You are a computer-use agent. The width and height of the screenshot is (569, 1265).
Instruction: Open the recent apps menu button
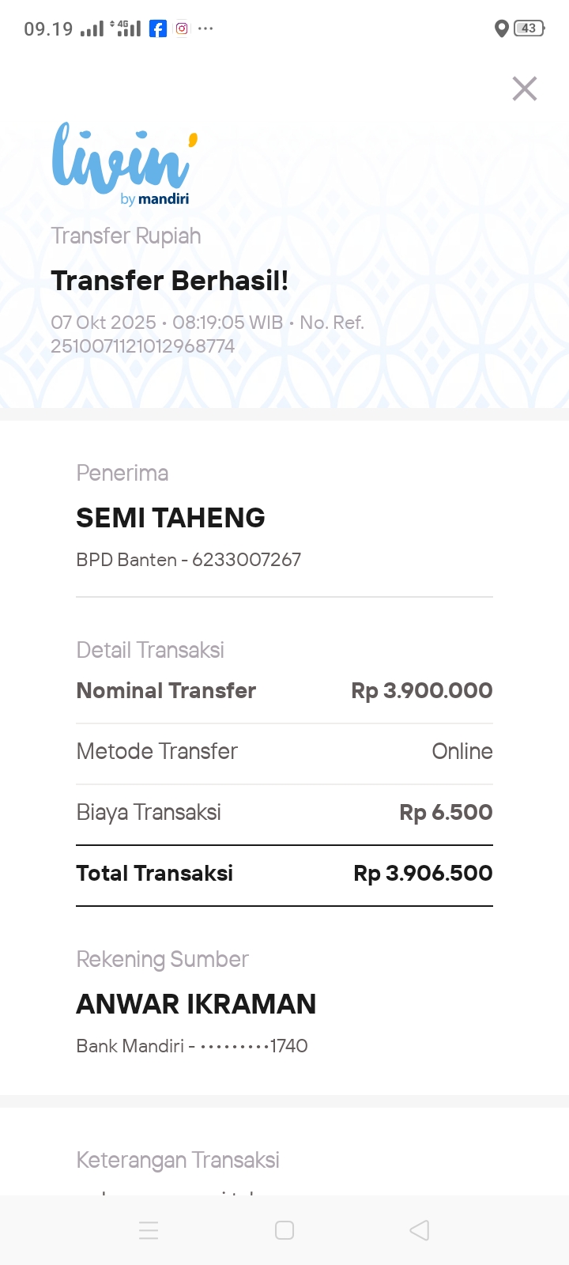point(149,1230)
